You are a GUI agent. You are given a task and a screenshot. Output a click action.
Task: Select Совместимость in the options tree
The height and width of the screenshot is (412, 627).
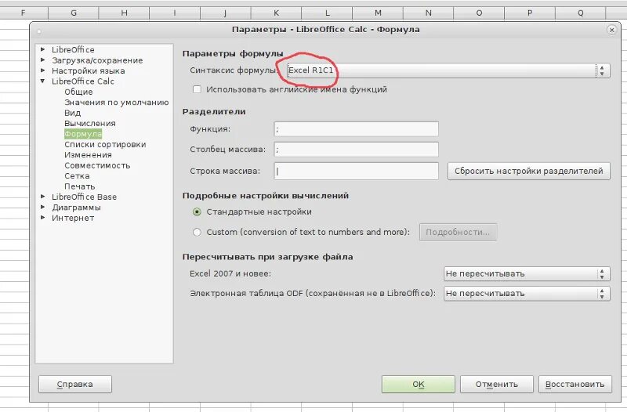pos(97,165)
